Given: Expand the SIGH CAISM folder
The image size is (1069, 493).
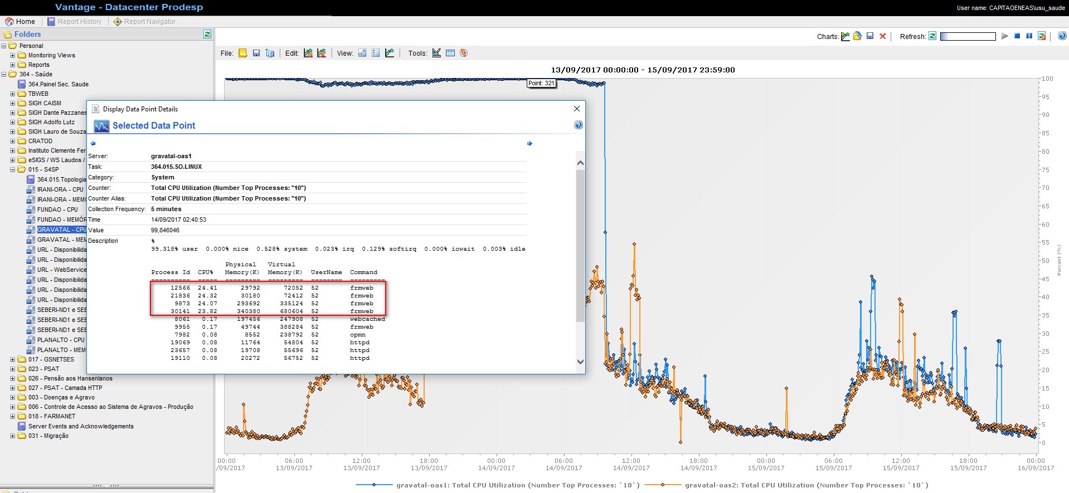Looking at the screenshot, I should [13, 103].
